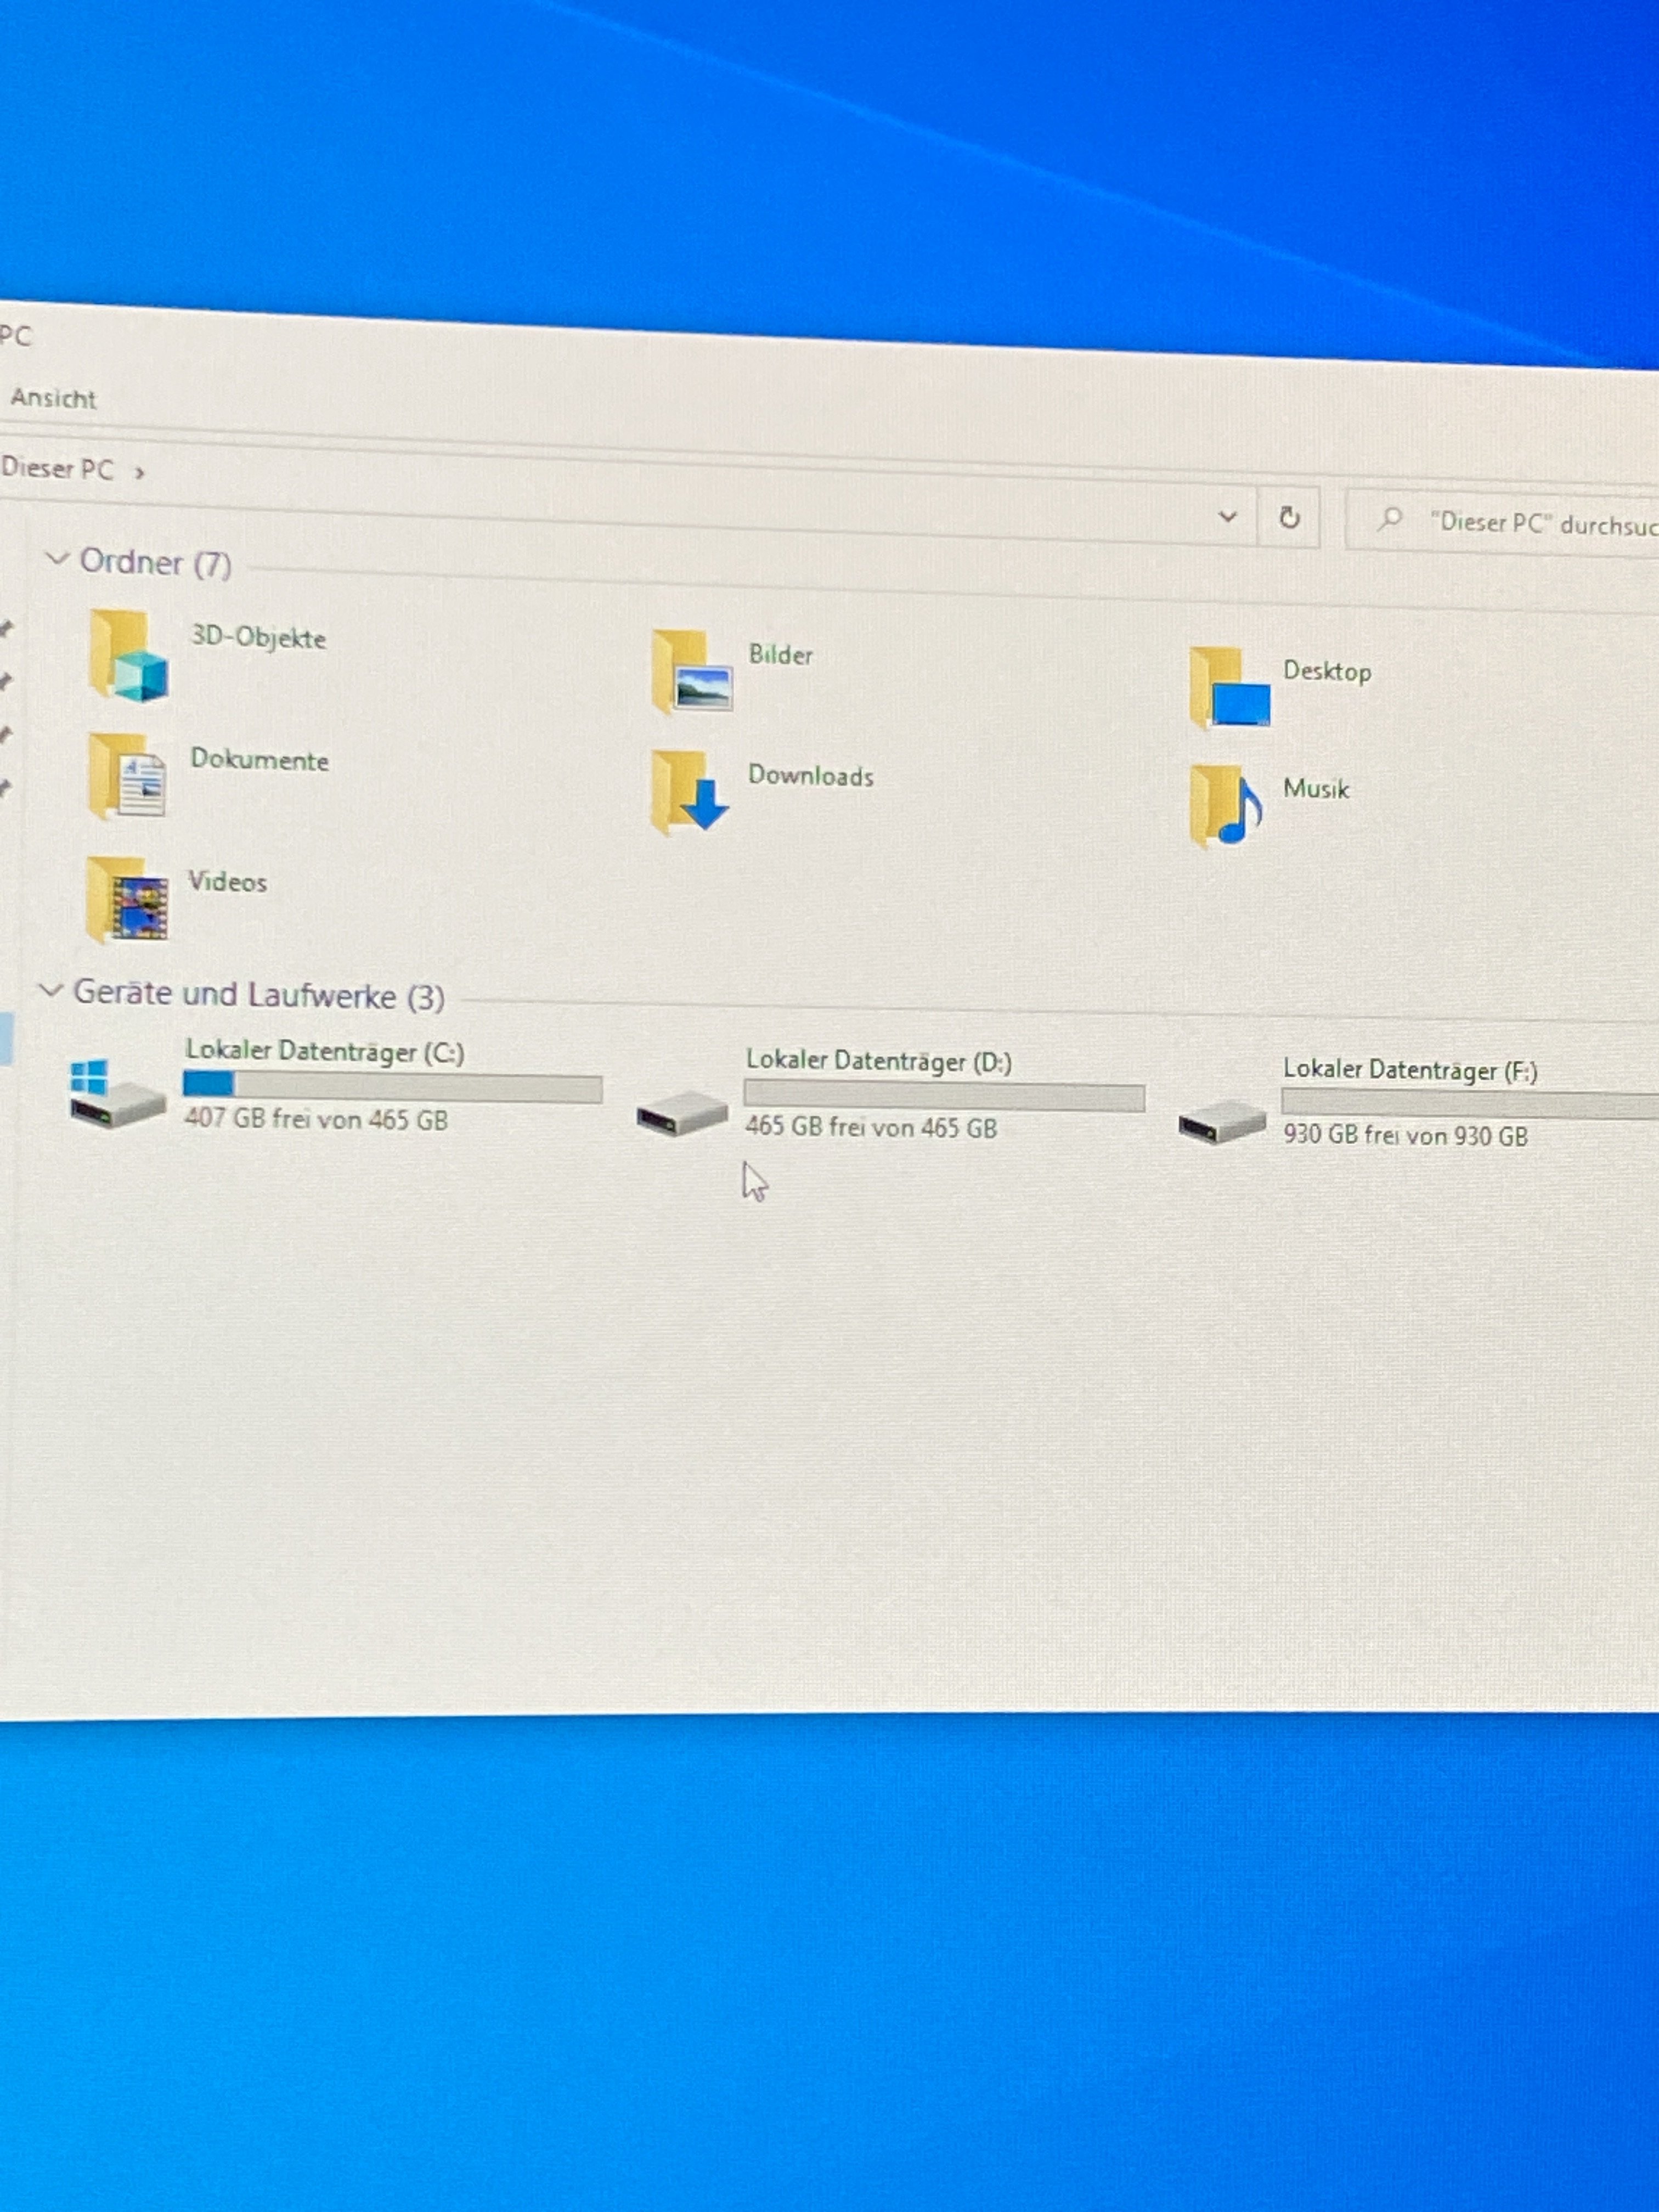Viewport: 1659px width, 2212px height.
Task: Open the Videos folder icon
Action: coord(126,900)
